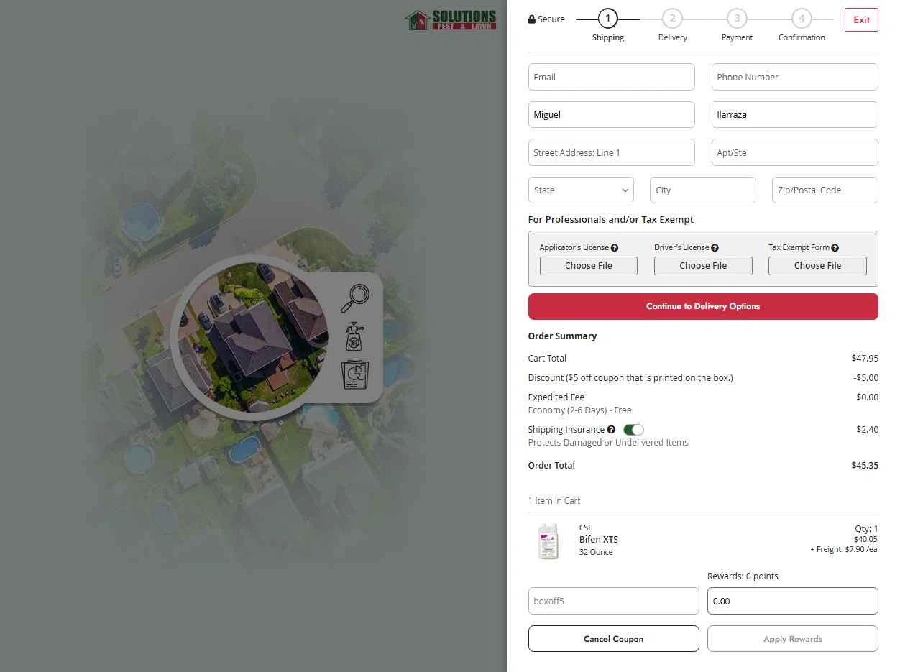The height and width of the screenshot is (672, 900).
Task: Click the last name field Ilarraza
Action: coord(795,115)
